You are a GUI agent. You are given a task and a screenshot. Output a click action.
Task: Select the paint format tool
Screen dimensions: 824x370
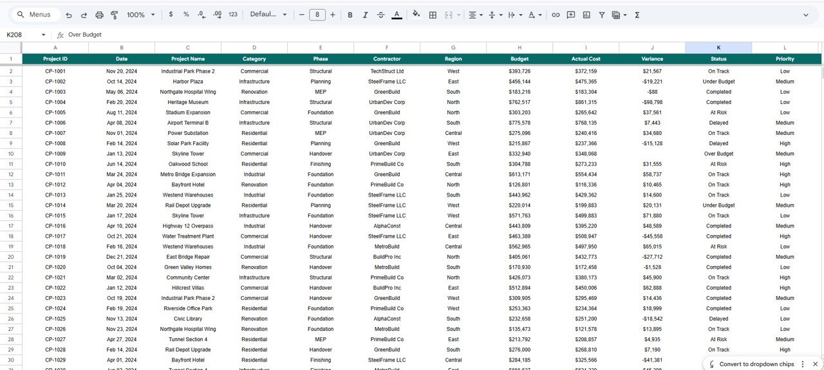115,14
